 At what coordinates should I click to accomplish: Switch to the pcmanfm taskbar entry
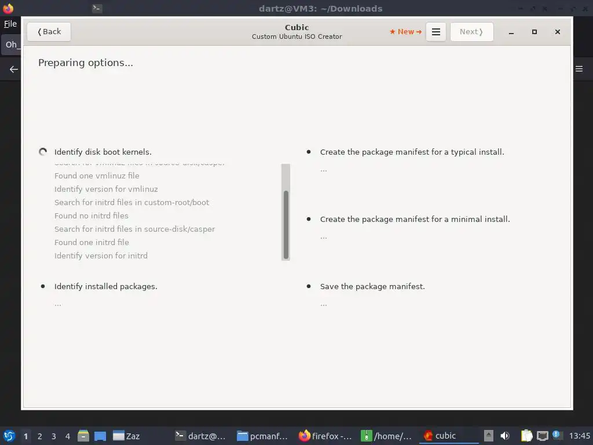pyautogui.click(x=262, y=436)
